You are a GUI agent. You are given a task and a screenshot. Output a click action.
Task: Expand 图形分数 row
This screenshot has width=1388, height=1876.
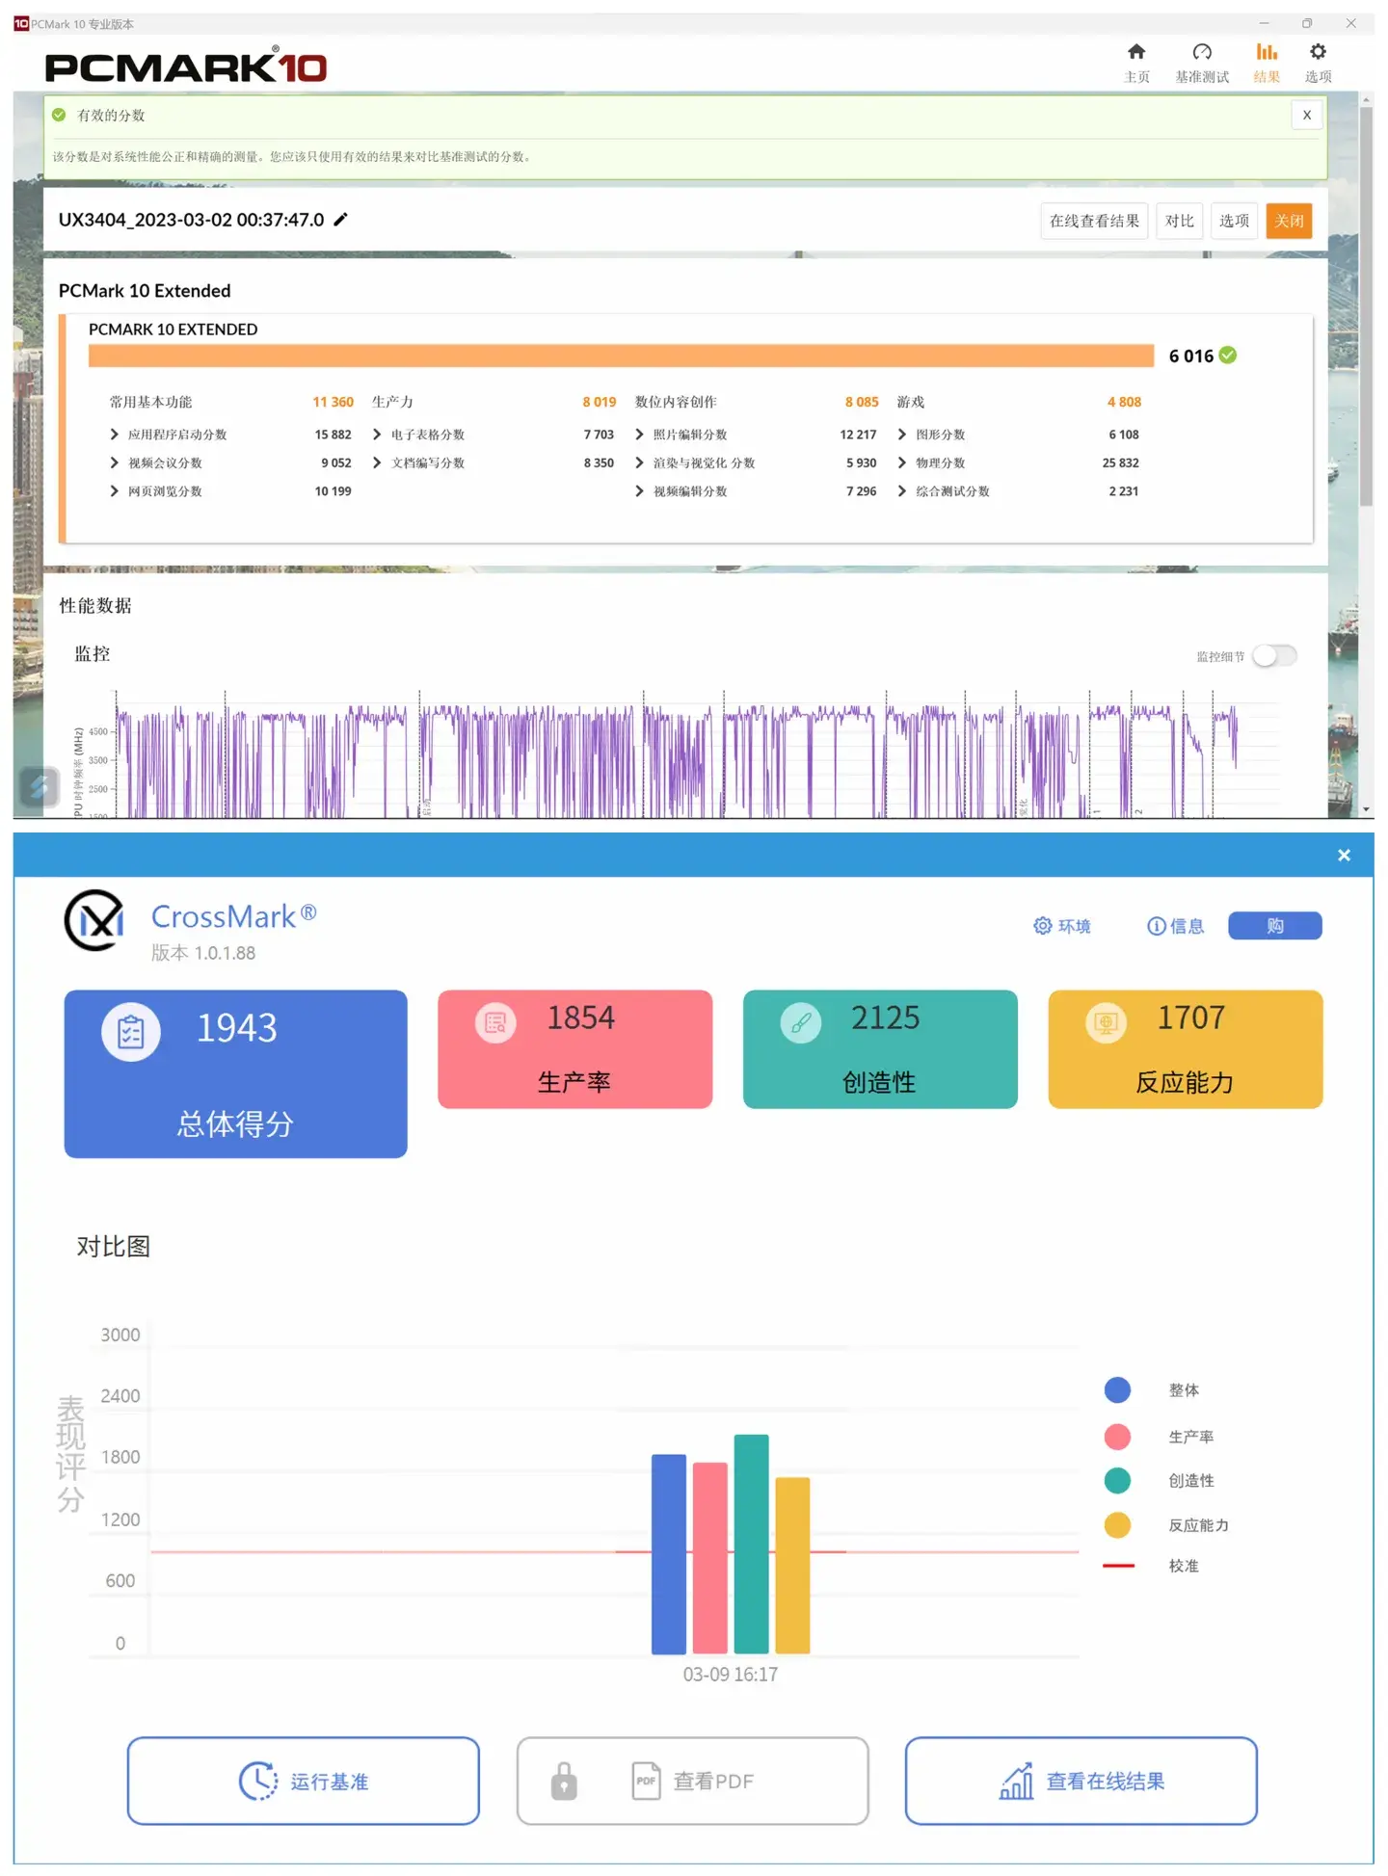901,435
